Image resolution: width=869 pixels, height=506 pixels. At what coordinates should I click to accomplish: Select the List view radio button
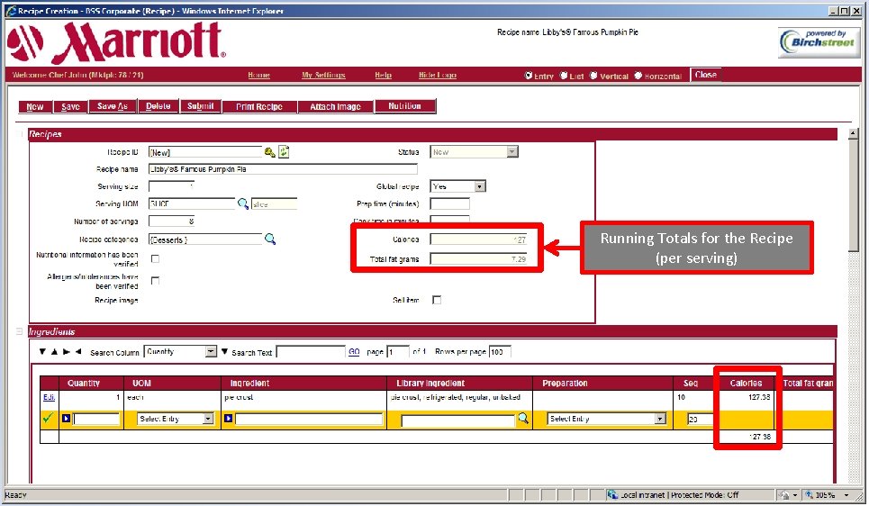pyautogui.click(x=564, y=76)
